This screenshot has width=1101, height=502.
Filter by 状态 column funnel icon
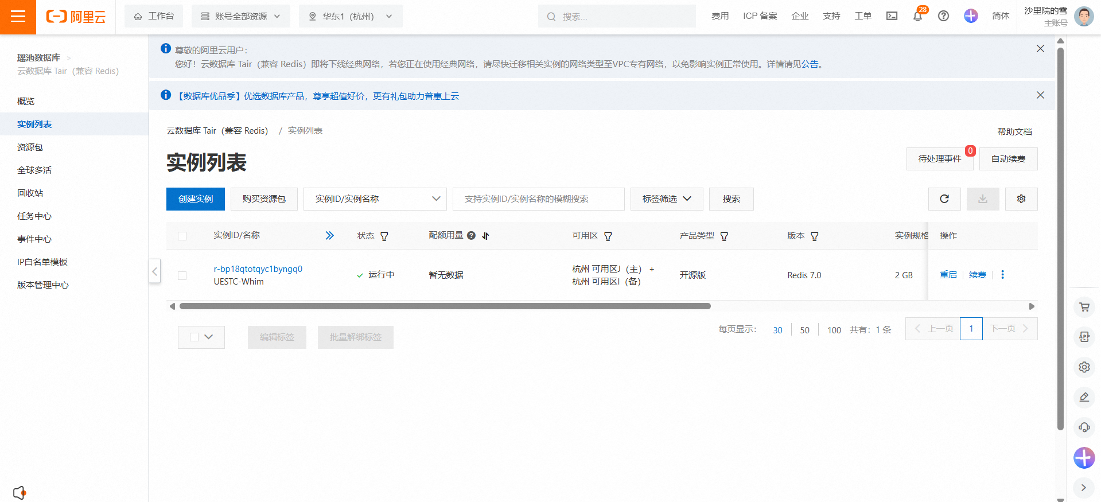(384, 236)
